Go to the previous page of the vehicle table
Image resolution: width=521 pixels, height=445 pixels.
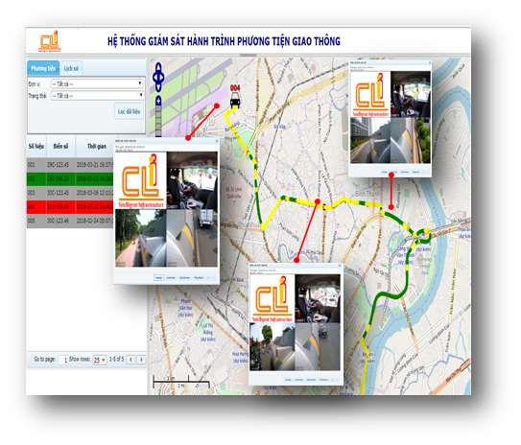[x=130, y=360]
